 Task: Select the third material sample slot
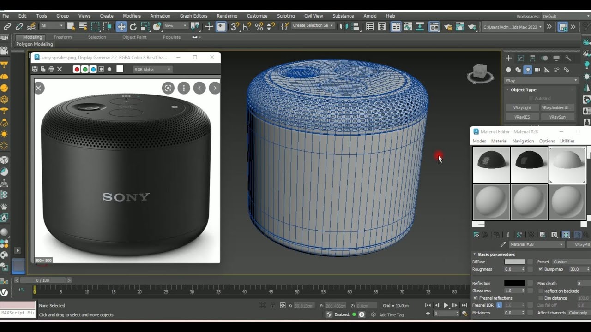[x=567, y=165]
